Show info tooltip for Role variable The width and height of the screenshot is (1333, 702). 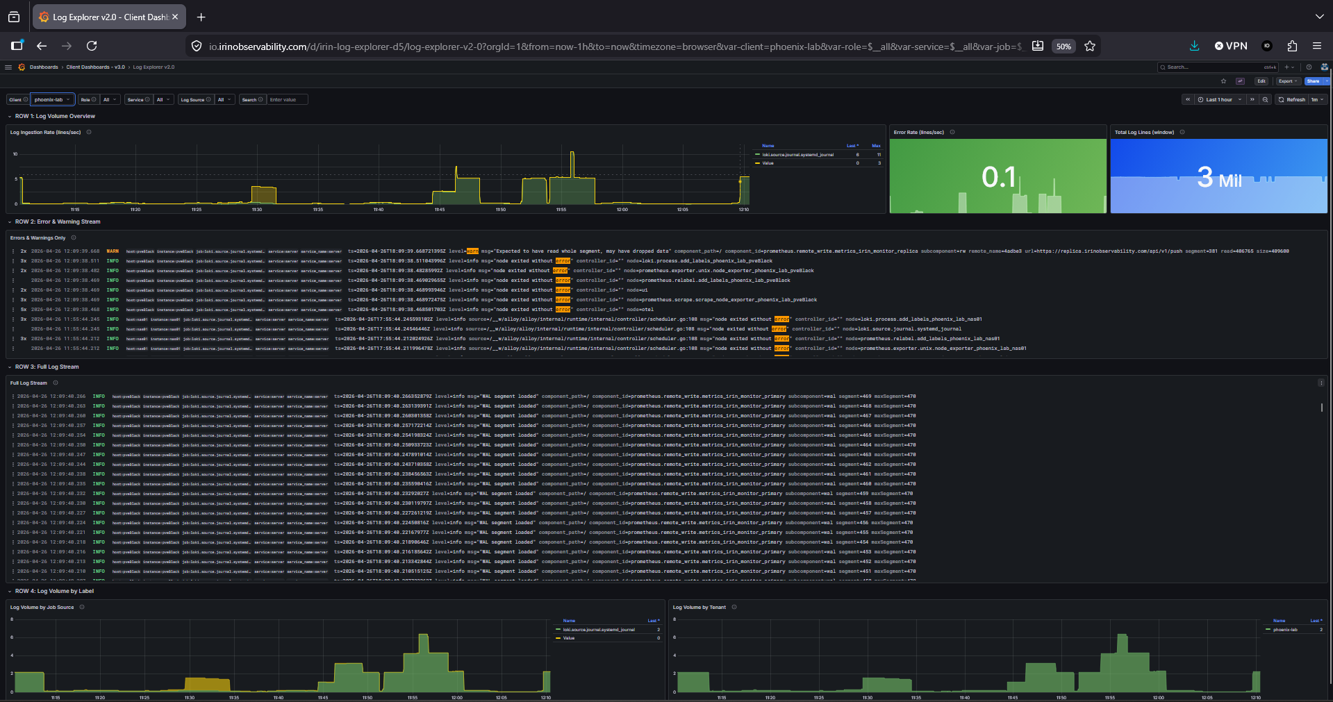pyautogui.click(x=94, y=99)
